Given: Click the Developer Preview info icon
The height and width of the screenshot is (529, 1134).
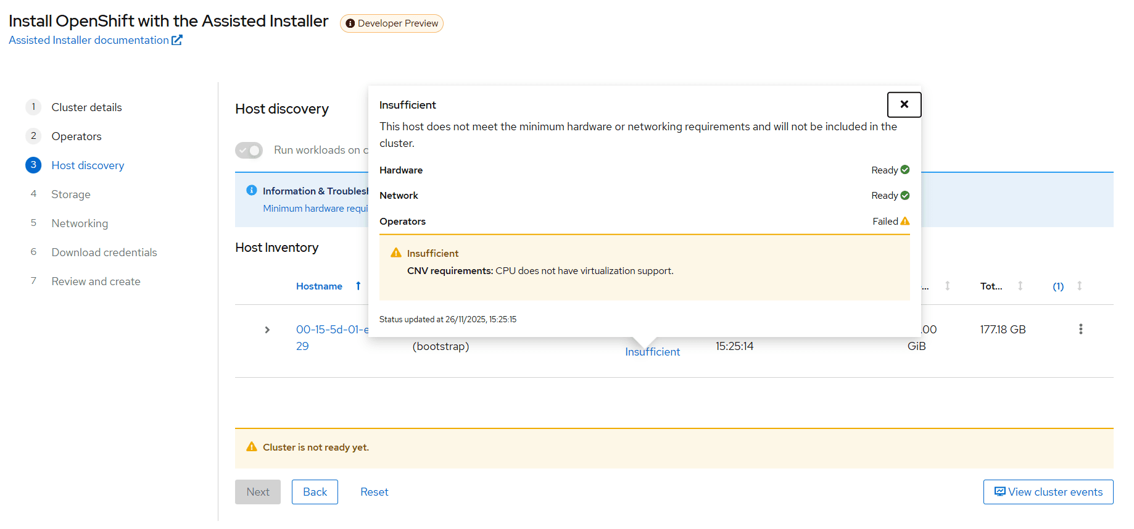Looking at the screenshot, I should (350, 23).
